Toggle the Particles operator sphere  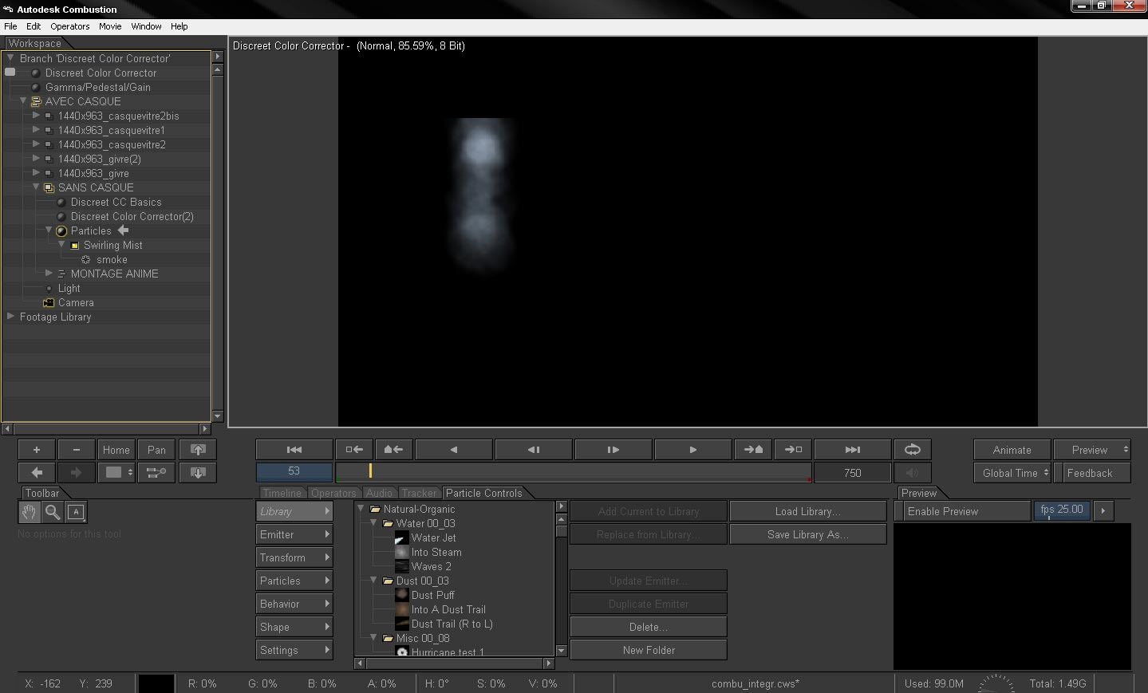(x=61, y=231)
